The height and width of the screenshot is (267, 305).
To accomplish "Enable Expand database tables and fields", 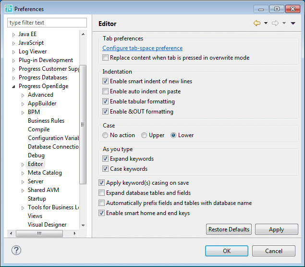I will tap(101, 193).
